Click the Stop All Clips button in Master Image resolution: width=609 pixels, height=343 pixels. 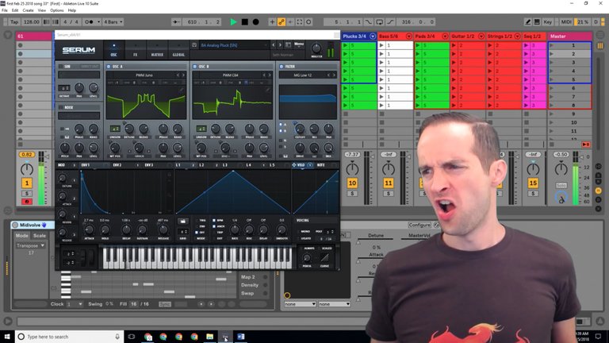pos(552,145)
